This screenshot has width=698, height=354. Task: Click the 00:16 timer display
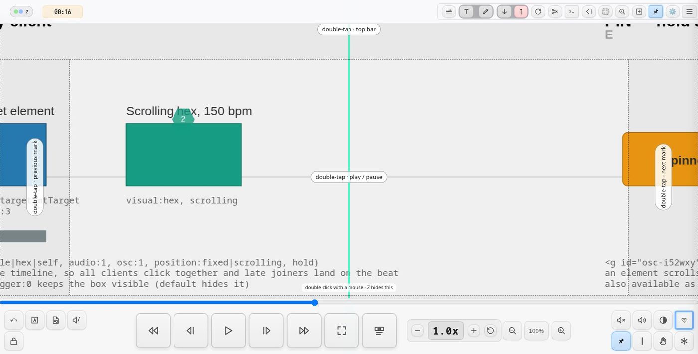click(63, 12)
